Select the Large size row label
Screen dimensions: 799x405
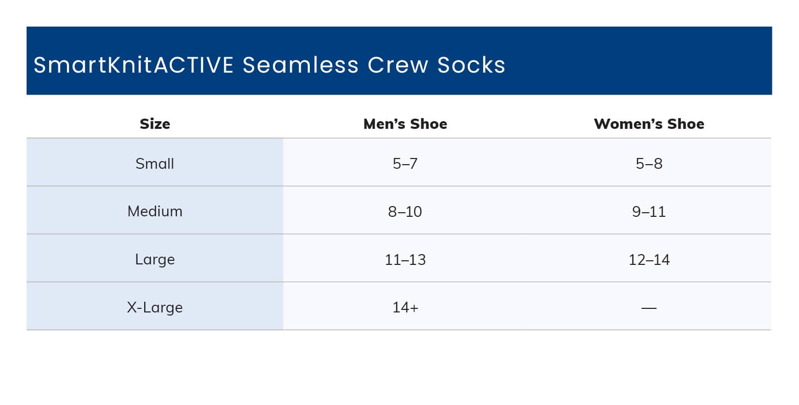[x=155, y=259]
